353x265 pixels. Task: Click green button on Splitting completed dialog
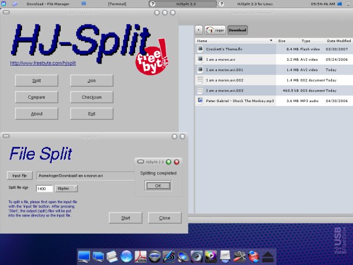click(x=168, y=162)
